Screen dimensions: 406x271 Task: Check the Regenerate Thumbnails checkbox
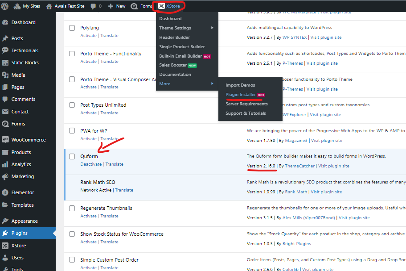(72, 208)
